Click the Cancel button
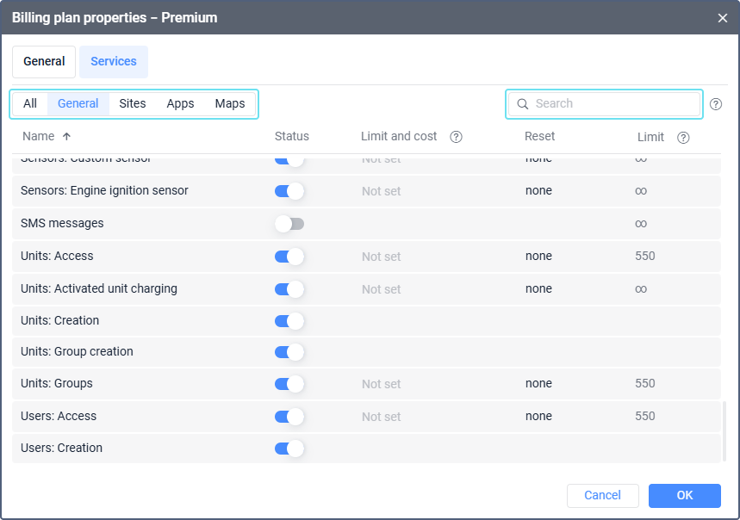Screen dimensions: 740x520 [x=602, y=495]
